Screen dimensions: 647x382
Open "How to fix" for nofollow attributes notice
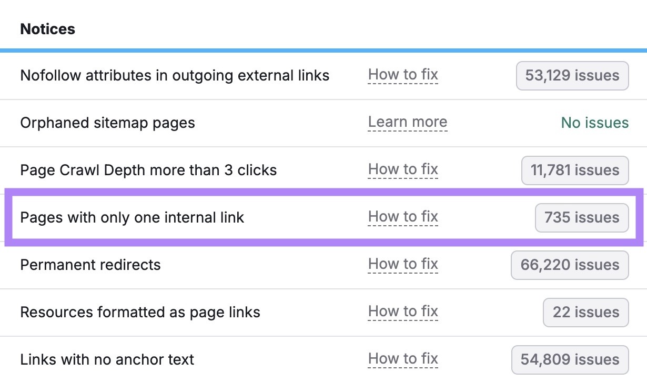pos(403,75)
